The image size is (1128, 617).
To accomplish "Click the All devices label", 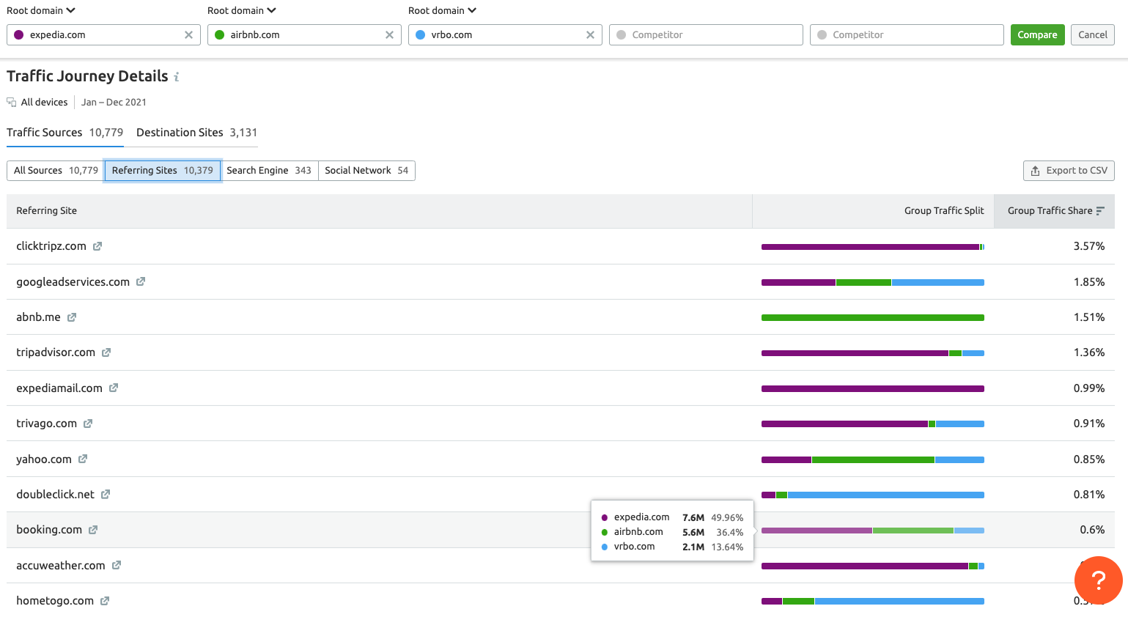I will [44, 103].
